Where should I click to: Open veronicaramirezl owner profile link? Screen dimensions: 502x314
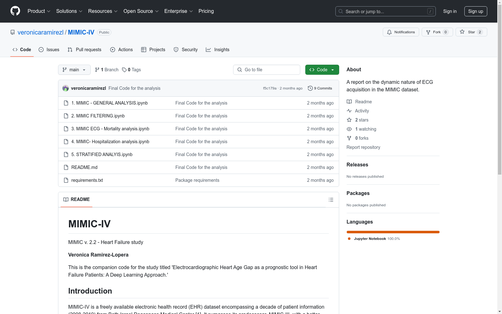(x=40, y=32)
